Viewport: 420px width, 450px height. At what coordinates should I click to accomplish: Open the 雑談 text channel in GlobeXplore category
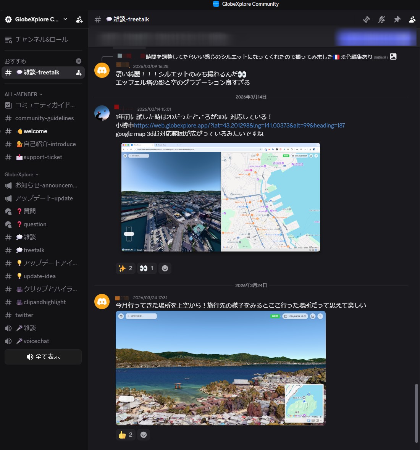43,237
